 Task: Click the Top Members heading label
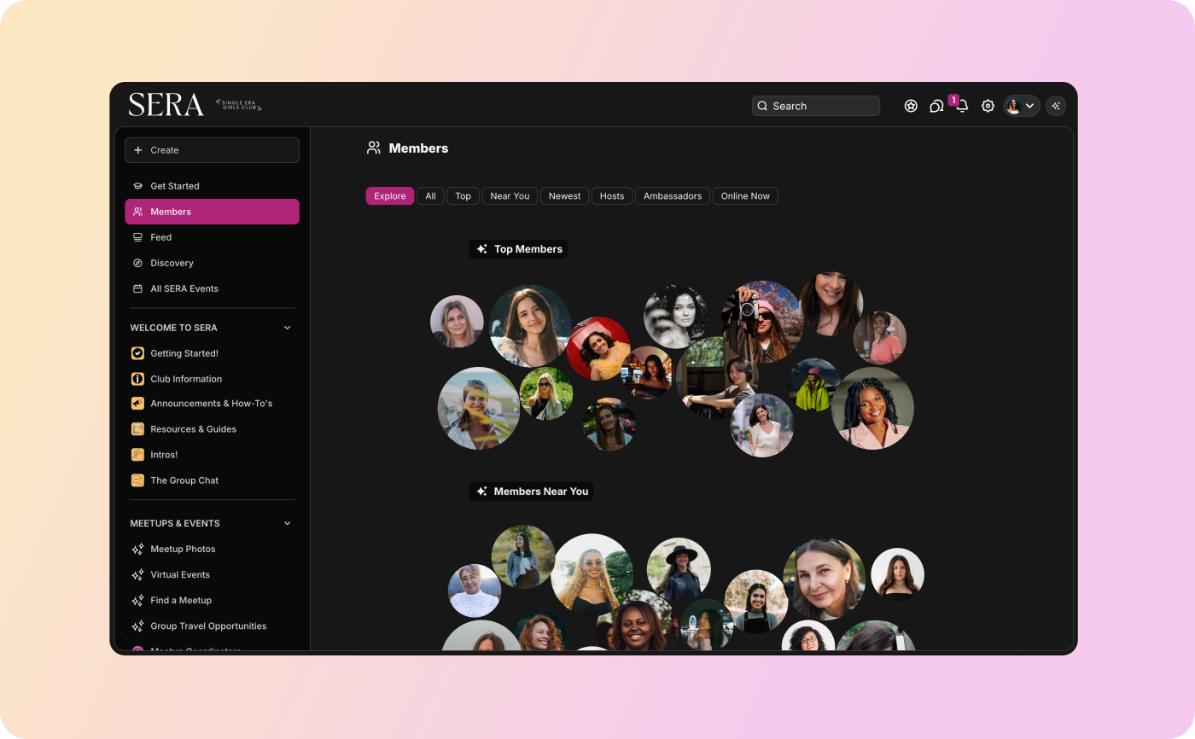point(518,249)
